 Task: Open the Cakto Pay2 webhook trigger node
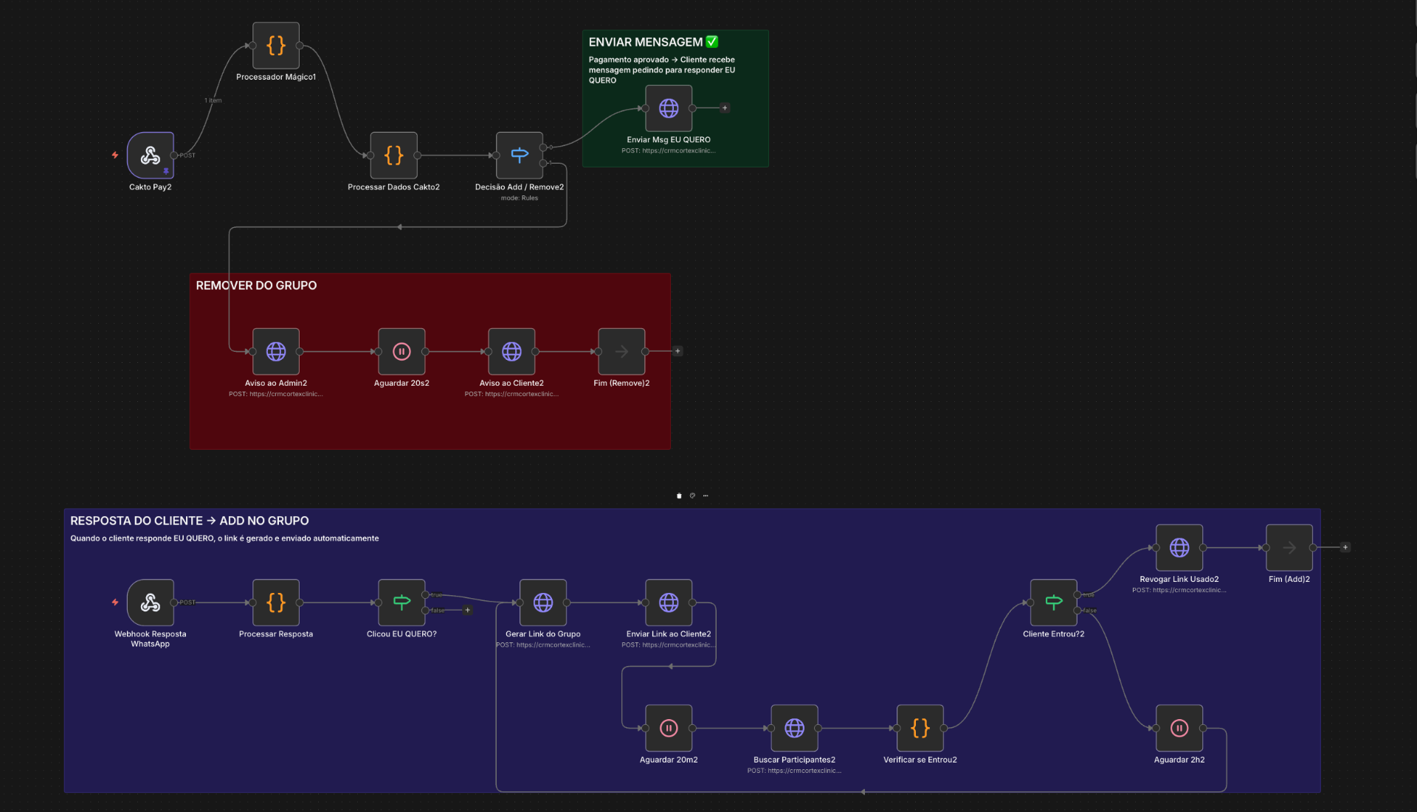[x=151, y=156]
